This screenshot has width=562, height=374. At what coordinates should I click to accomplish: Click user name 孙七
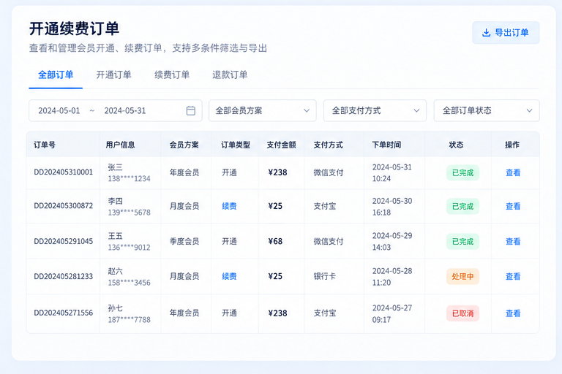point(116,308)
